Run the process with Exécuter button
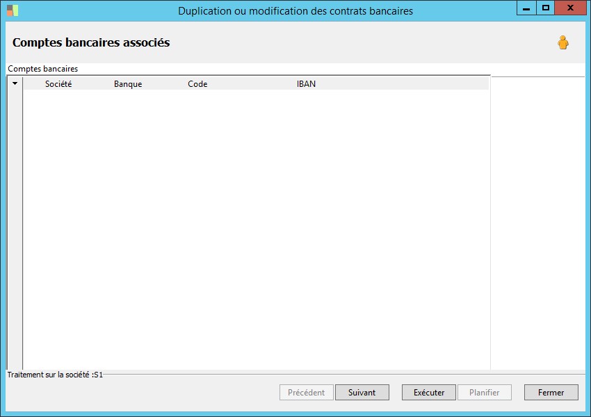 (x=429, y=393)
